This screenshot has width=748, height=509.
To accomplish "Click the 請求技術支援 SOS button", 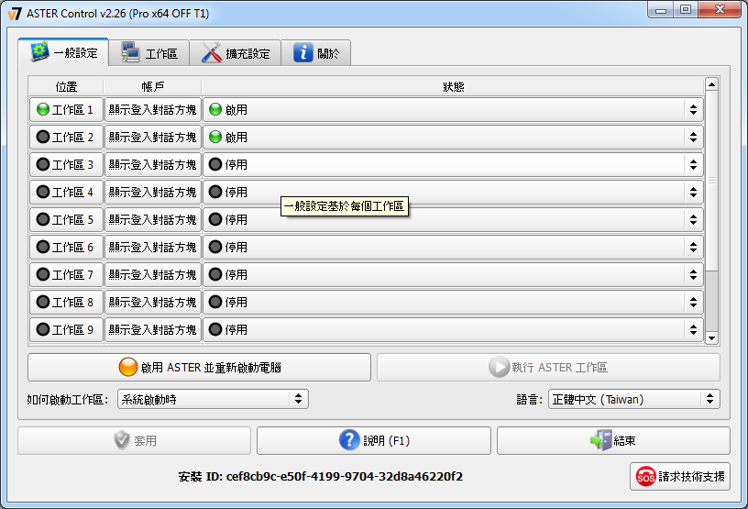I will point(680,477).
